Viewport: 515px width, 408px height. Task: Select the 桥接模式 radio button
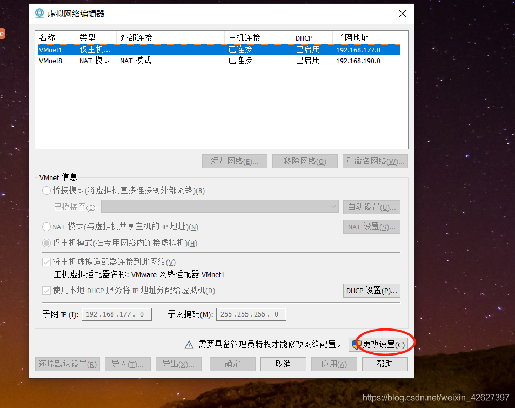click(x=46, y=190)
